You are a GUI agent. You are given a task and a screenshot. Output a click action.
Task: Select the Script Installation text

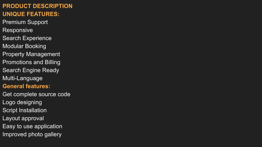(x=25, y=110)
